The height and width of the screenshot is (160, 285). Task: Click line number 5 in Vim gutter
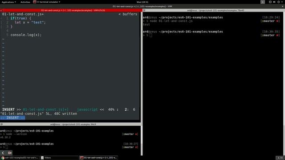pos(7,35)
